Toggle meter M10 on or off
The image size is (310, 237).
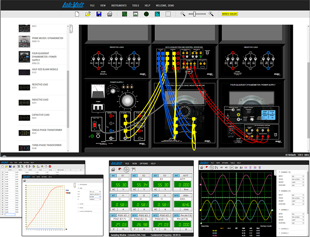tap(176, 195)
